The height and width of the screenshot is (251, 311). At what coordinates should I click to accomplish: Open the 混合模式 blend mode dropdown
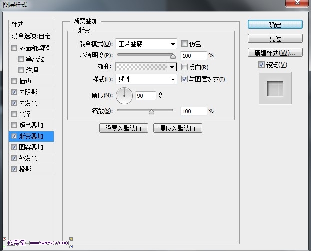pos(146,44)
